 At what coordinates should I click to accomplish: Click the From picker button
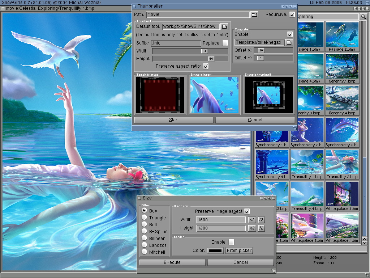tap(239, 250)
